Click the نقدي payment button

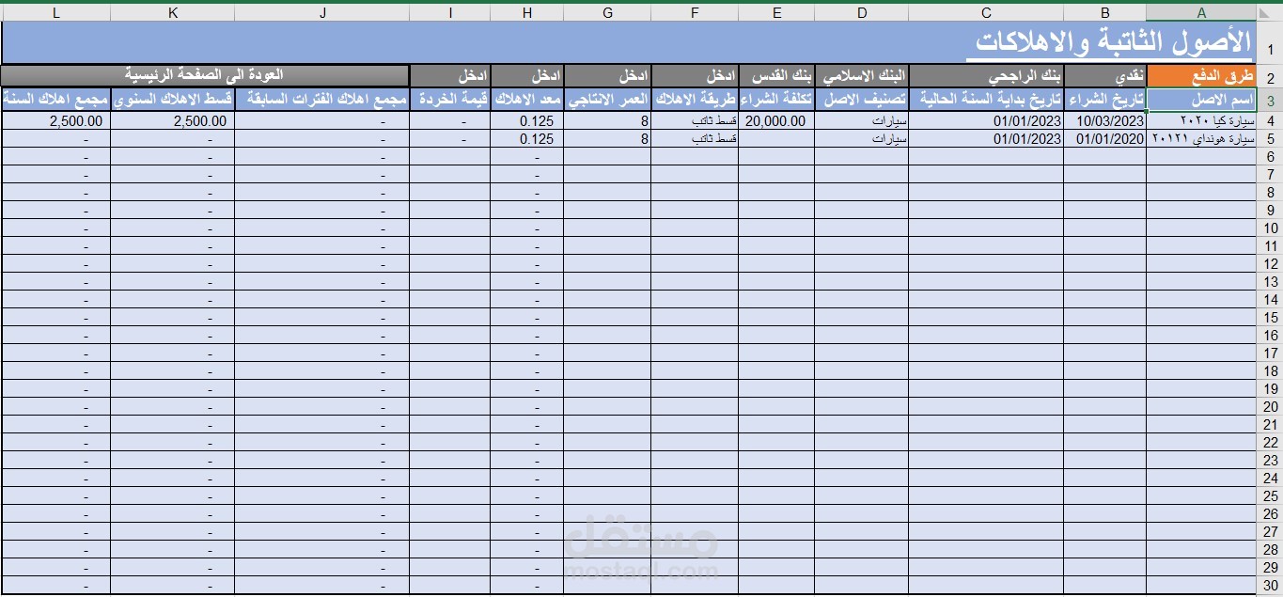(x=1104, y=76)
